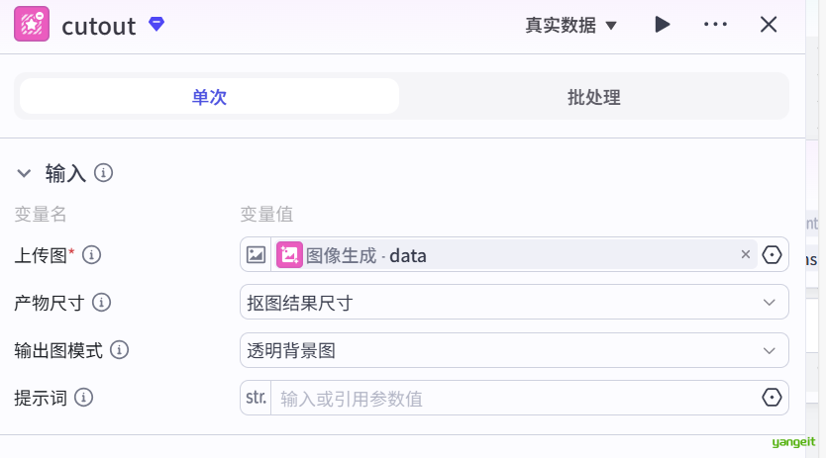Open the 真实数据 data mode dropdown
The height and width of the screenshot is (458, 826).
(570, 25)
